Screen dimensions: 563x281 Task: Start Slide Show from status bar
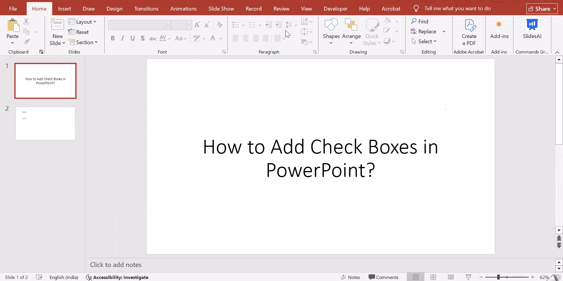pyautogui.click(x=468, y=277)
